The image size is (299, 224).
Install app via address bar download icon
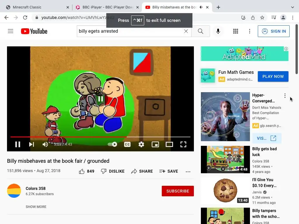click(x=243, y=17)
